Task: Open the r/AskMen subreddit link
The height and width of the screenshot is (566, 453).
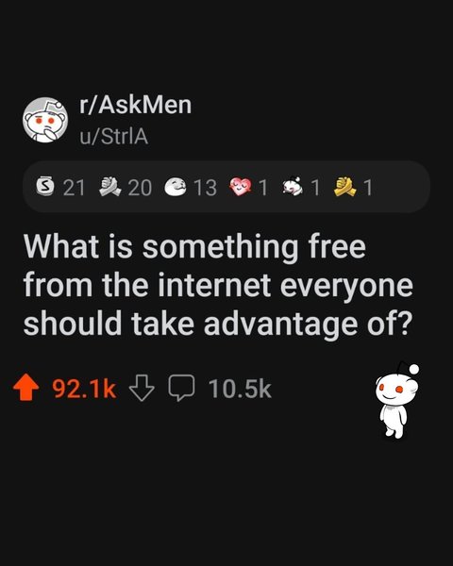Action: point(135,105)
